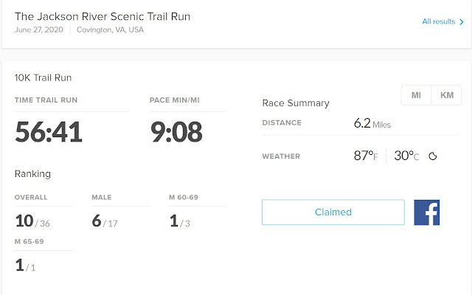Switch distance units to KM
Screen dimensions: 472x295
pyautogui.click(x=446, y=96)
